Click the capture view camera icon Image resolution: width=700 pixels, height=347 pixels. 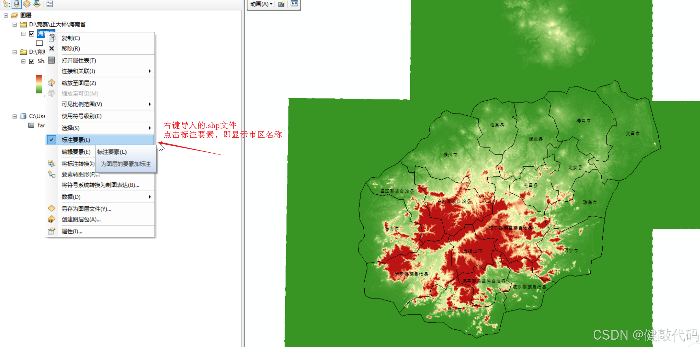tap(281, 4)
